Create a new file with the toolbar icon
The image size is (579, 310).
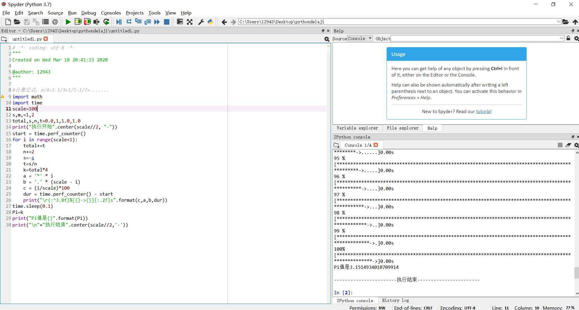[x=8, y=22]
